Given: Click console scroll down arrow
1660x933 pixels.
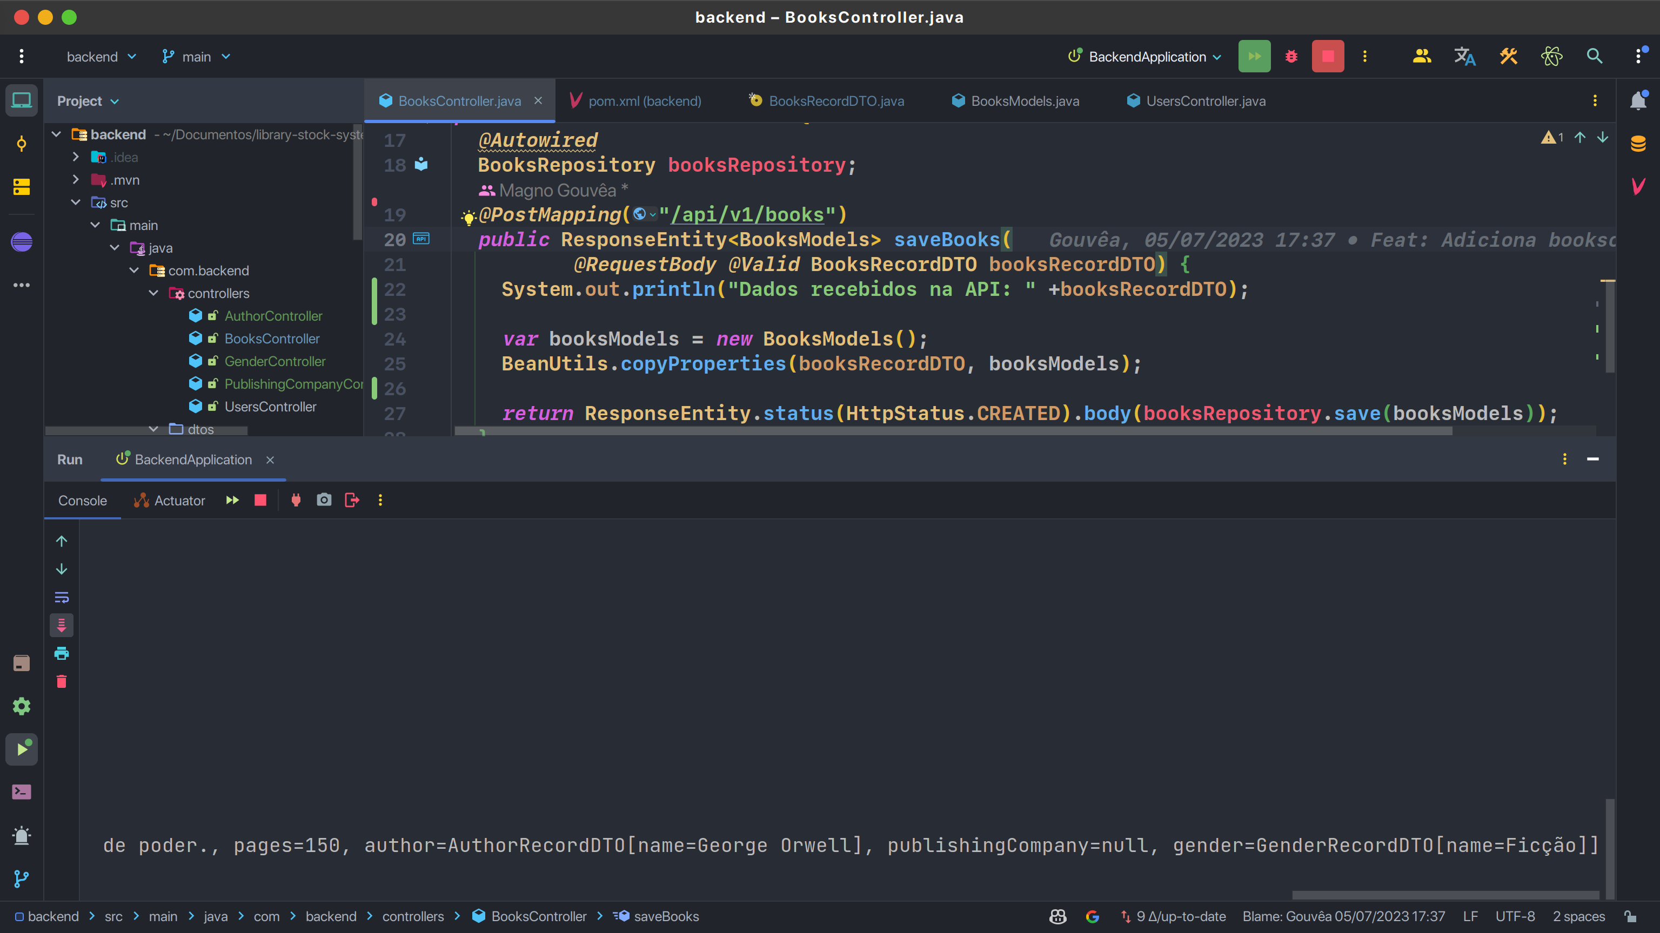Looking at the screenshot, I should [61, 569].
